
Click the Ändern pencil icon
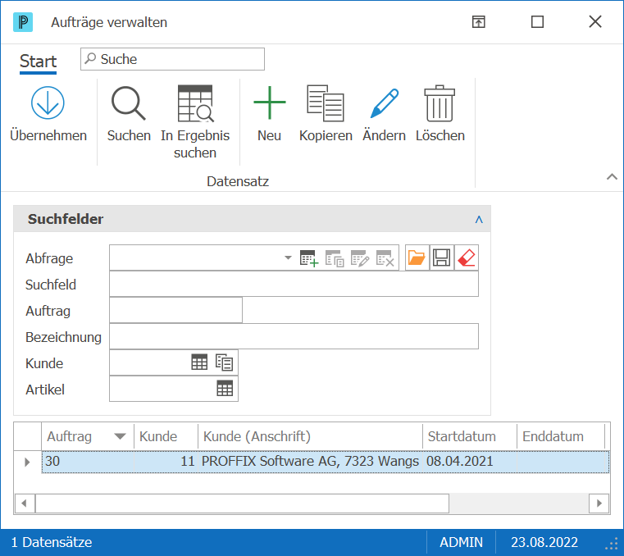click(384, 103)
